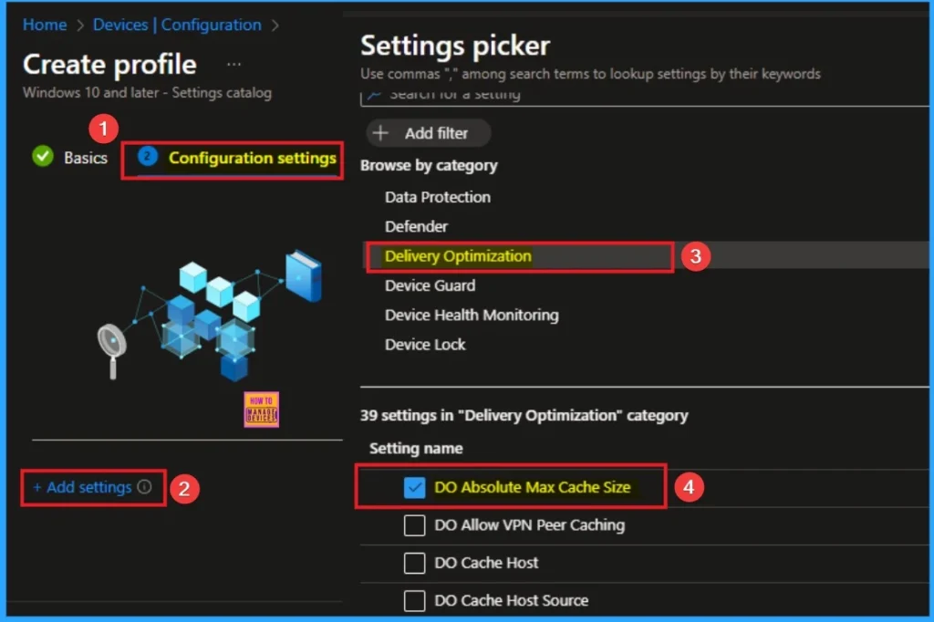934x622 pixels.
Task: Click the green Basics checkmark icon
Action: click(x=42, y=157)
